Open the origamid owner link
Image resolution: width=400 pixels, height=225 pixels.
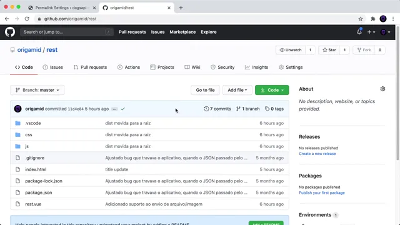29,50
